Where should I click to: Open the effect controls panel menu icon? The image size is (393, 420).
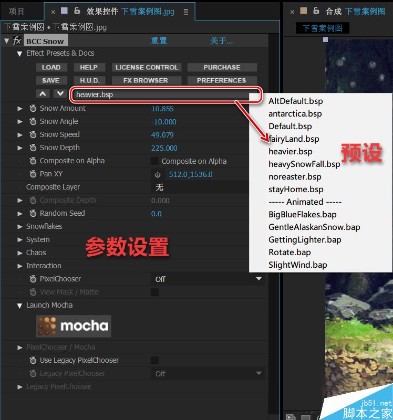(x=186, y=12)
